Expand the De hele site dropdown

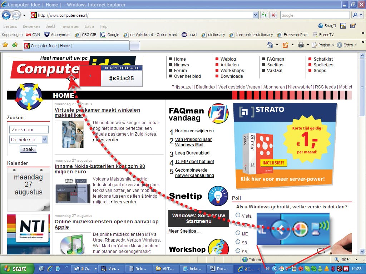(x=44, y=139)
